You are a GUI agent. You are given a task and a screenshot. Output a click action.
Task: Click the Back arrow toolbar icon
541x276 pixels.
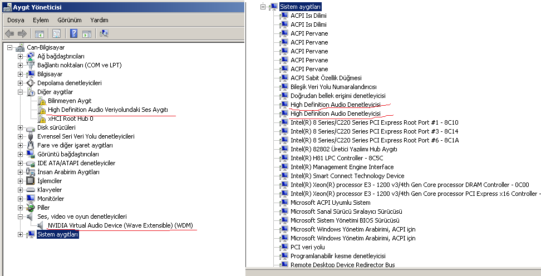point(9,33)
